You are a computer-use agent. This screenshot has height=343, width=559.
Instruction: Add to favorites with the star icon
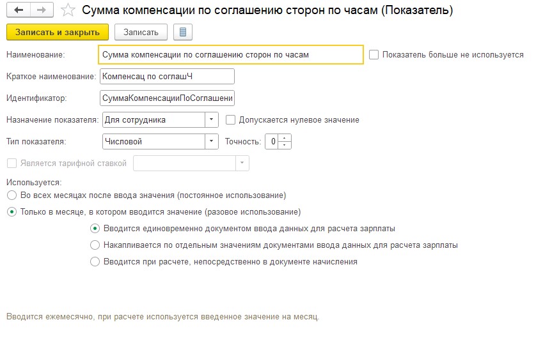[x=68, y=10]
